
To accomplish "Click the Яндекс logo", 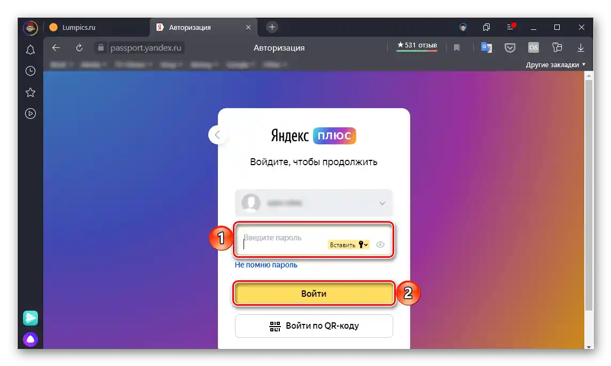I will [289, 136].
